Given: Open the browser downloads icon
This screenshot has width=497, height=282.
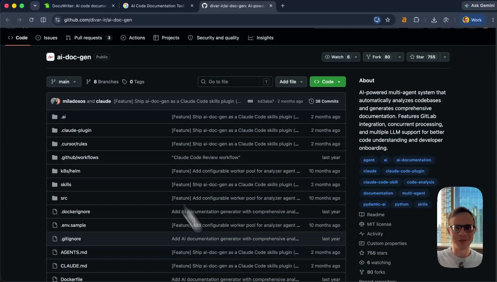Looking at the screenshot, I should coord(434,20).
